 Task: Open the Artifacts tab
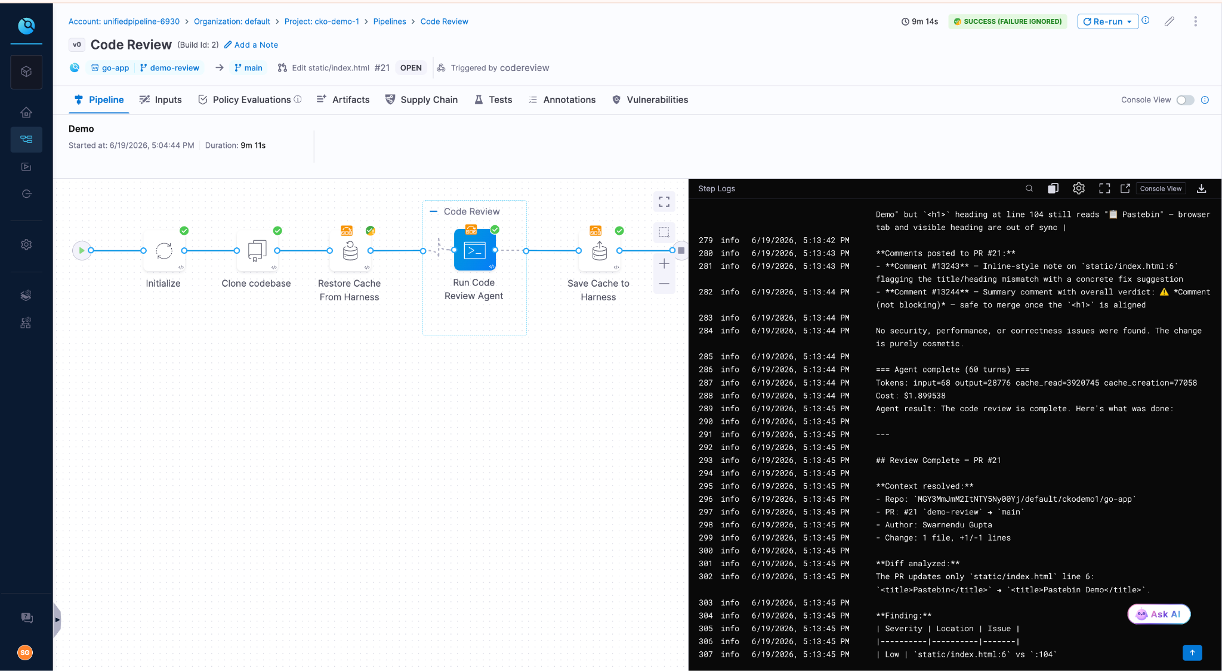342,100
